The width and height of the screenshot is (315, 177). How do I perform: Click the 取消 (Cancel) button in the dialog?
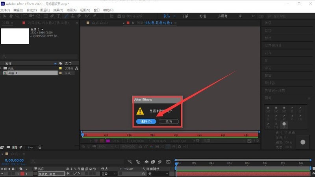169,122
